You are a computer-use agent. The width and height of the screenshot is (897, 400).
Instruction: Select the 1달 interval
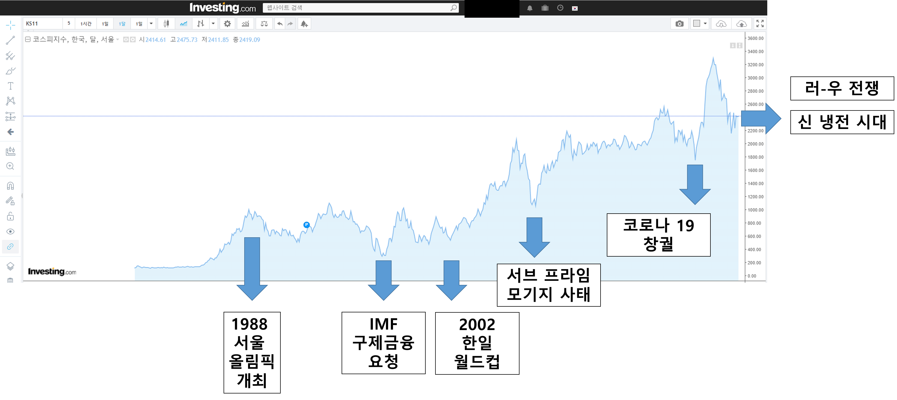click(122, 24)
